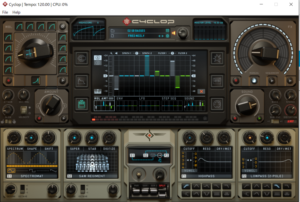Switch to the LFO modulation tab

pos(149,104)
